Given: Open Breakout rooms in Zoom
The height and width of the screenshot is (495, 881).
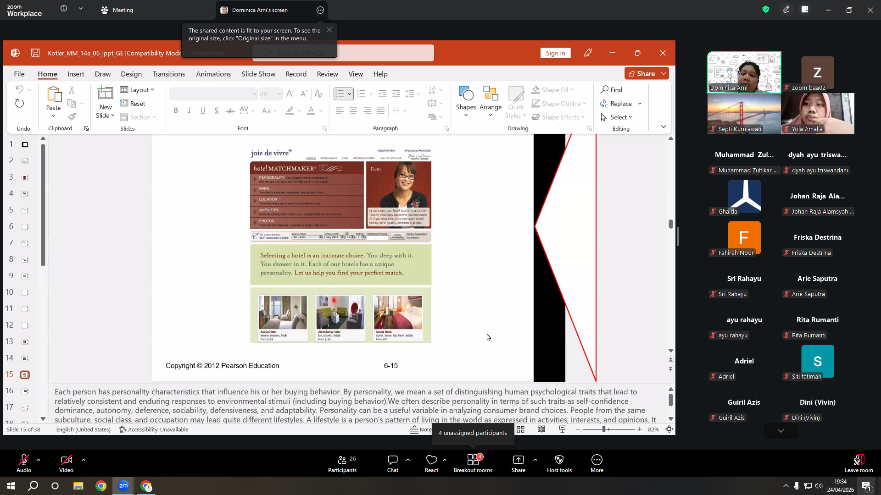Looking at the screenshot, I should 473,463.
